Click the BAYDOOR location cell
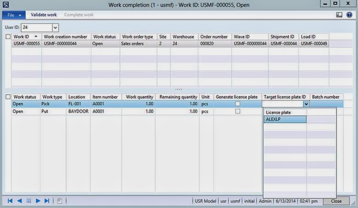Viewport: 358px width, 208px height. click(x=78, y=112)
